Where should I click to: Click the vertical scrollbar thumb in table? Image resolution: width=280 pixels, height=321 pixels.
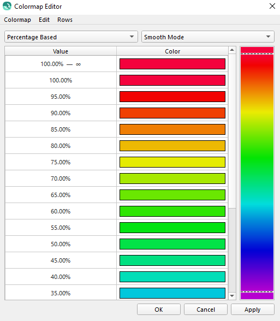coord(232,131)
